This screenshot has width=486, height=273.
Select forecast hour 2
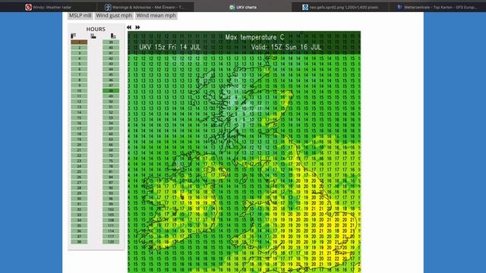tap(79, 48)
